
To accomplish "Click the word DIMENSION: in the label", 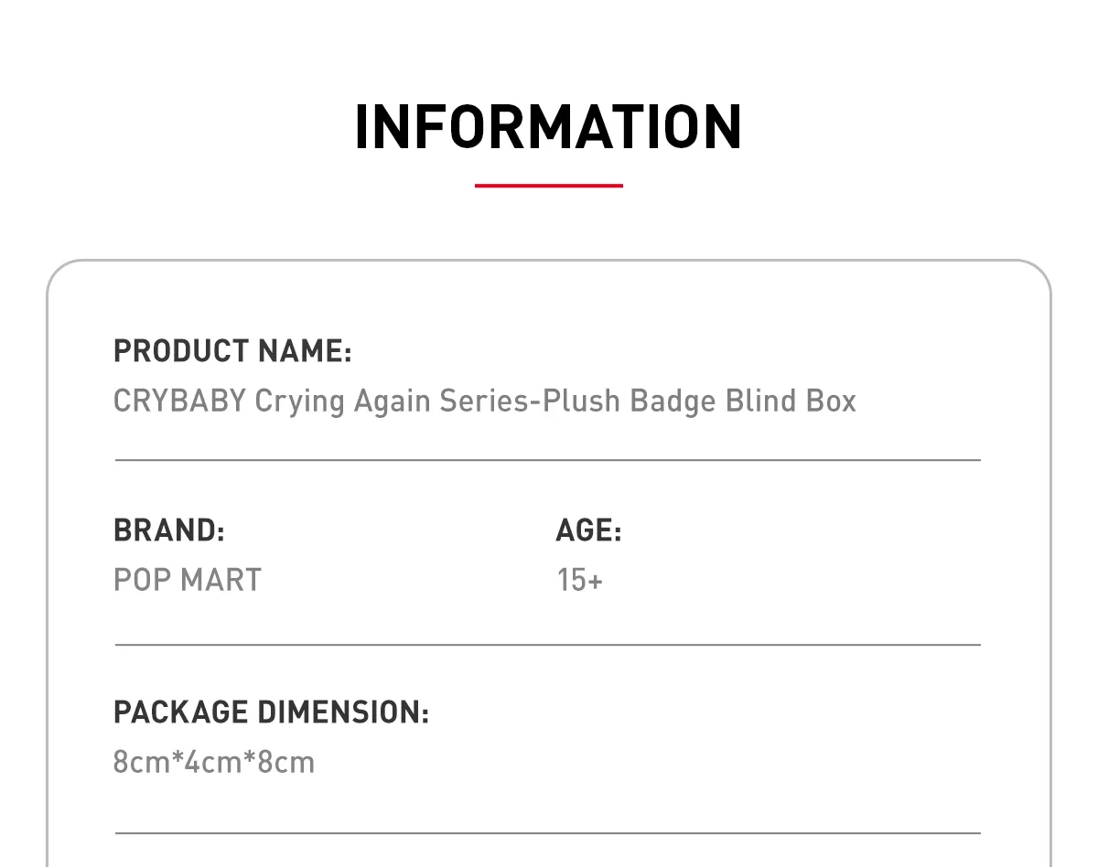I will [x=343, y=712].
